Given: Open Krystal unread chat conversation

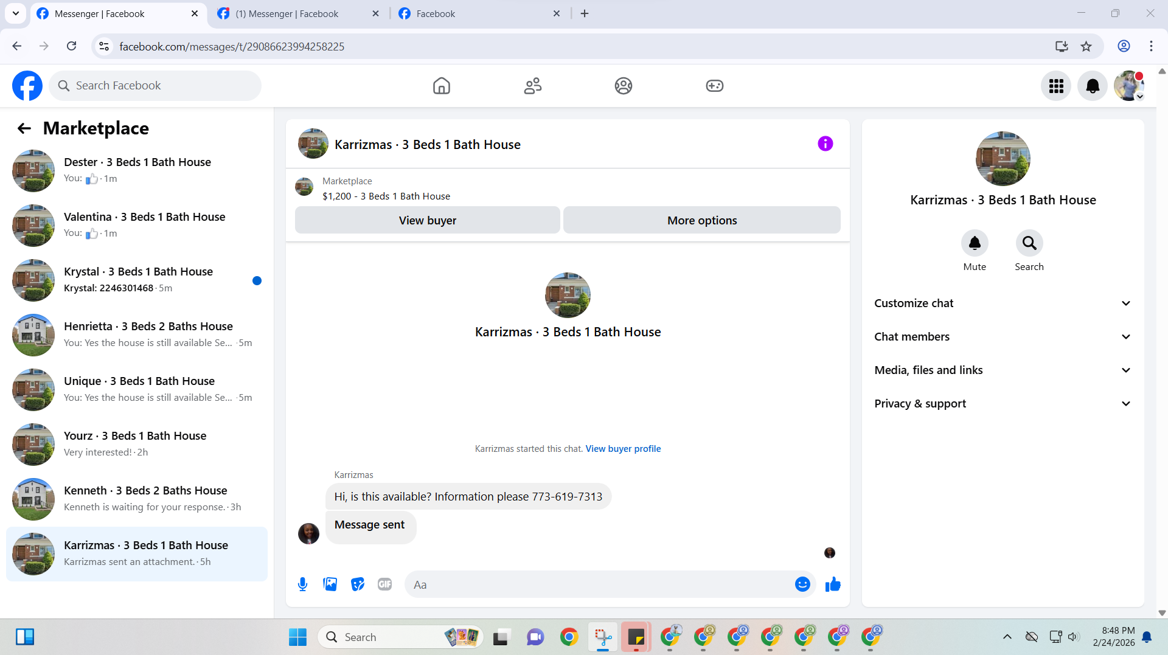Looking at the screenshot, I should (x=137, y=280).
